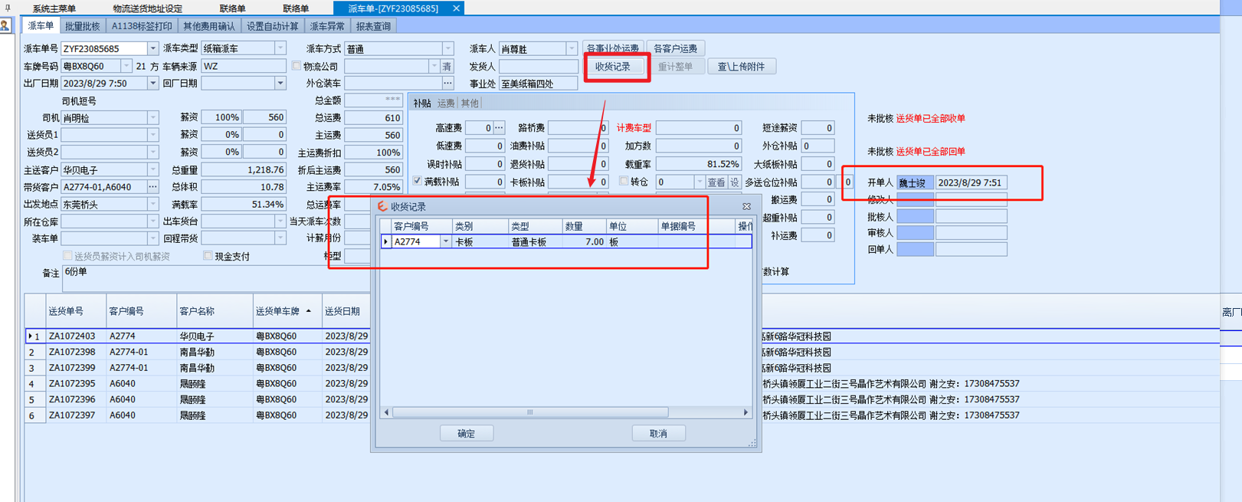Open the 批量批核 tab
The image size is (1242, 502).
tap(82, 26)
